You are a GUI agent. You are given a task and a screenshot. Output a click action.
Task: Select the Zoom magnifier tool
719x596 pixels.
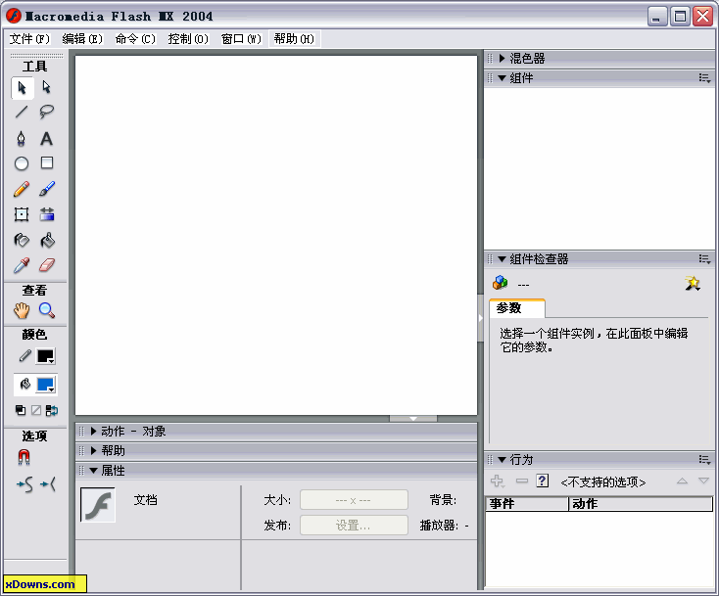pyautogui.click(x=47, y=310)
